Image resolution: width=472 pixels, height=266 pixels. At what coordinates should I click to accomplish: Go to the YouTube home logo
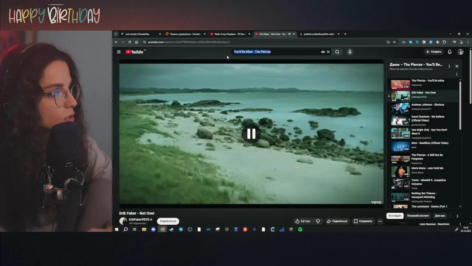[x=135, y=52]
